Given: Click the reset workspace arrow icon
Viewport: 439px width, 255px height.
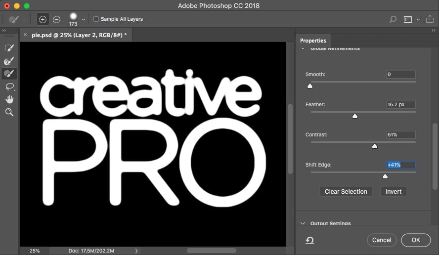Looking at the screenshot, I should (x=309, y=240).
